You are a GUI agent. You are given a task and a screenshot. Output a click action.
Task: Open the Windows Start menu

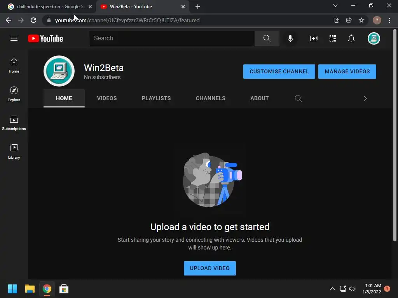tap(12, 289)
